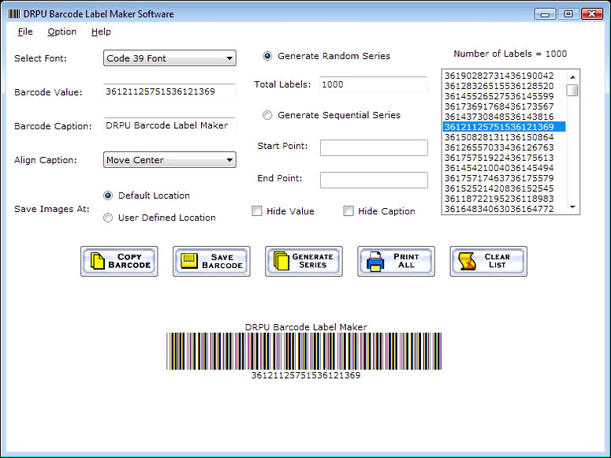The image size is (611, 458).
Task: Click the Total Labels input field
Action: (374, 84)
